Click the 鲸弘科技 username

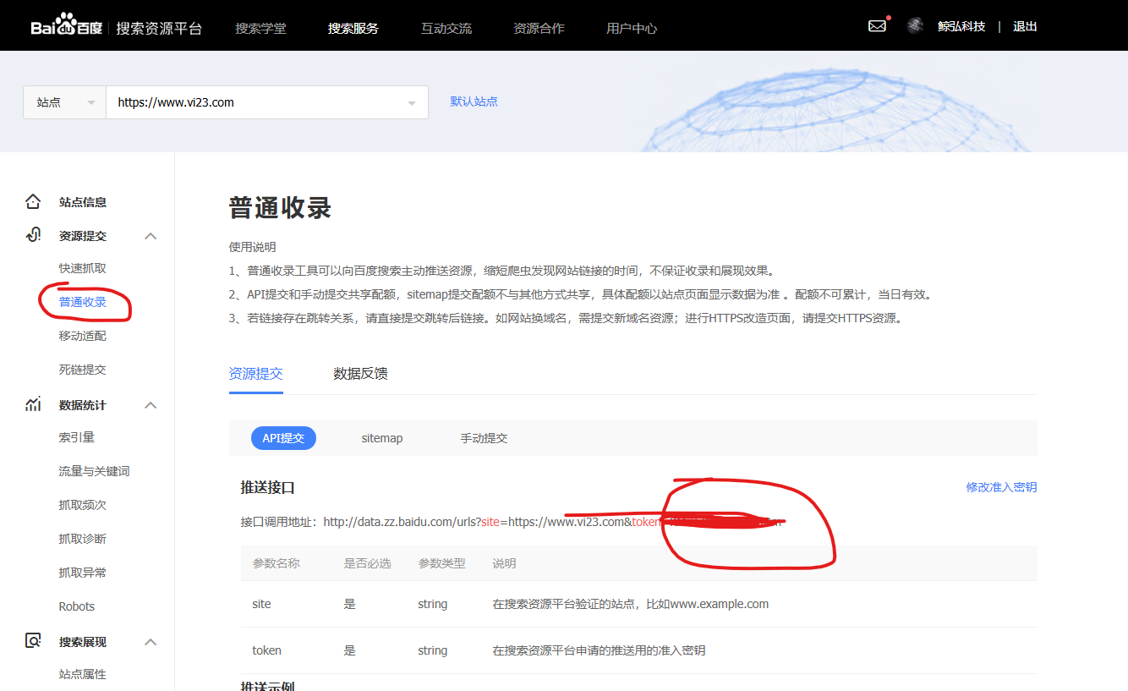961,26
